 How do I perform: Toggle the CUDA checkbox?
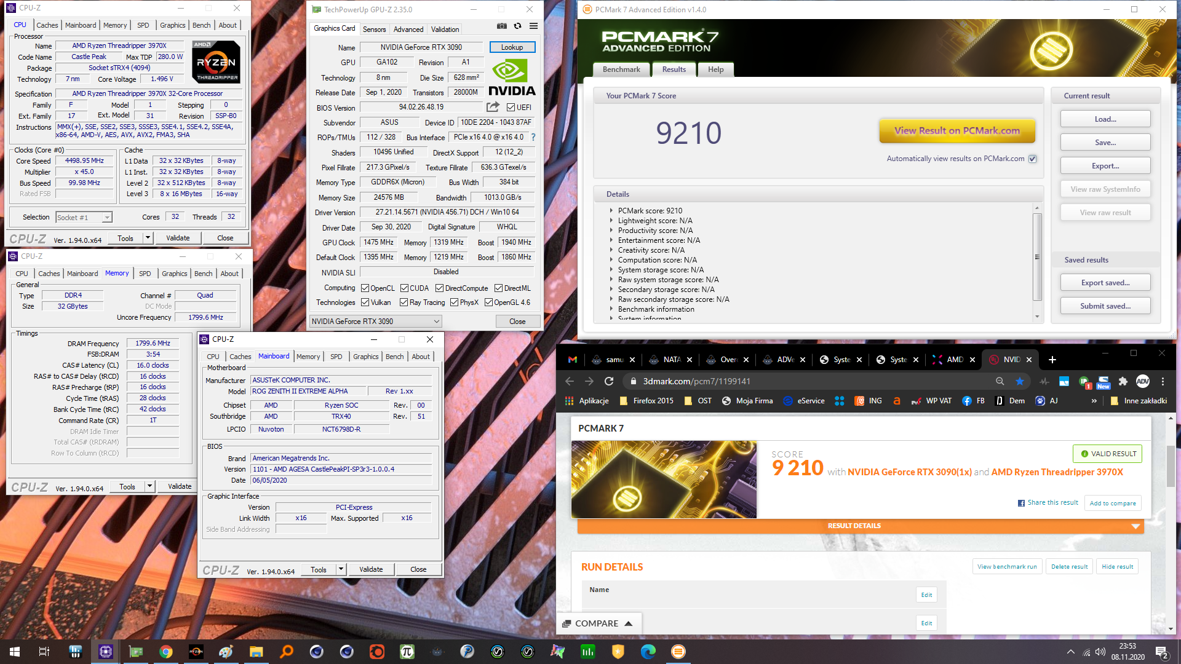[404, 288]
